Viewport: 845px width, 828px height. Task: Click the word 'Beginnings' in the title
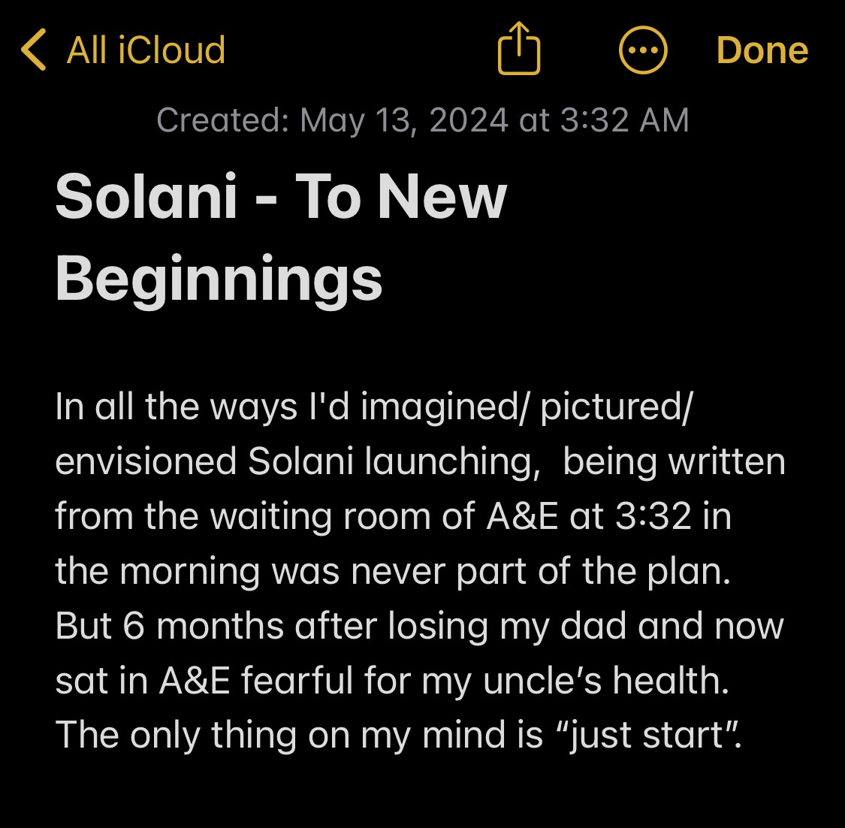pyautogui.click(x=219, y=280)
